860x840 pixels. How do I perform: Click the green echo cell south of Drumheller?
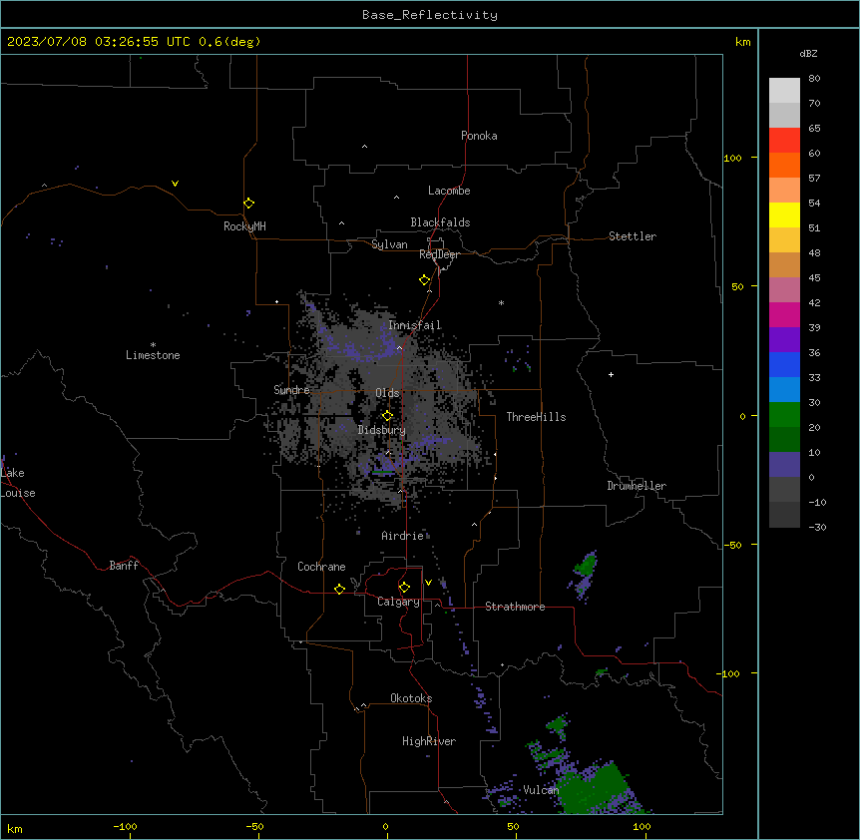[586, 565]
